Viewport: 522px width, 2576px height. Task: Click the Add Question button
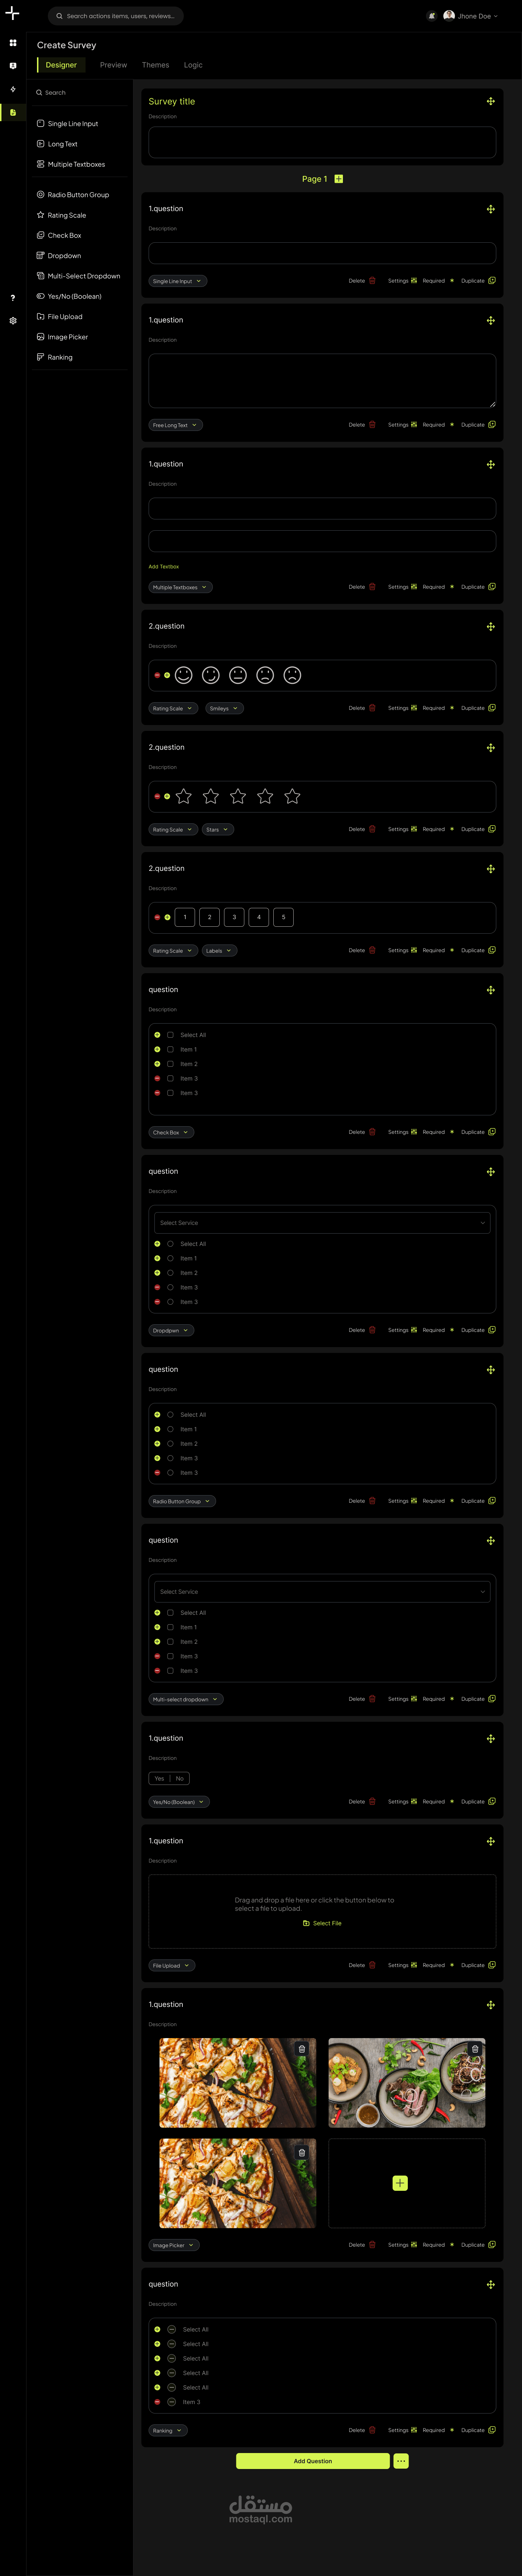313,2461
